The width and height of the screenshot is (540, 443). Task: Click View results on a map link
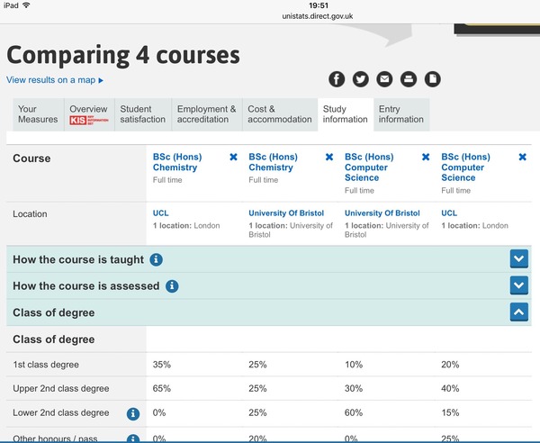coord(55,80)
